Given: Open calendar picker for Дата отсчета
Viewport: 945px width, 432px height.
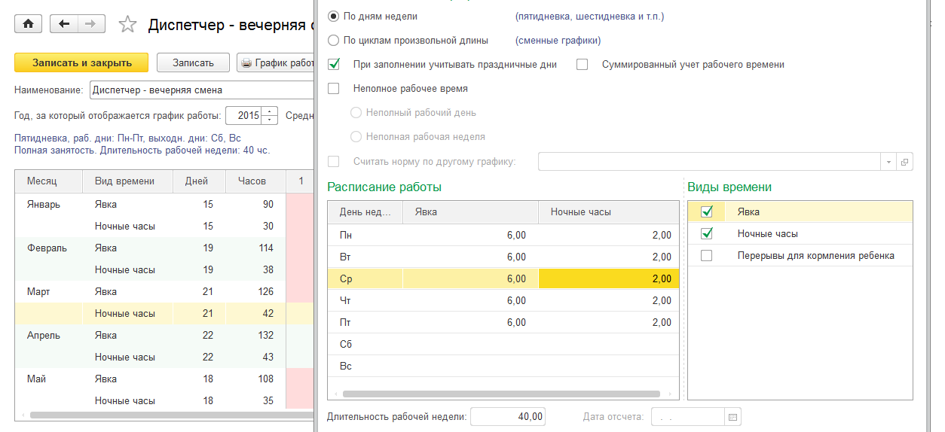Looking at the screenshot, I should pyautogui.click(x=732, y=416).
